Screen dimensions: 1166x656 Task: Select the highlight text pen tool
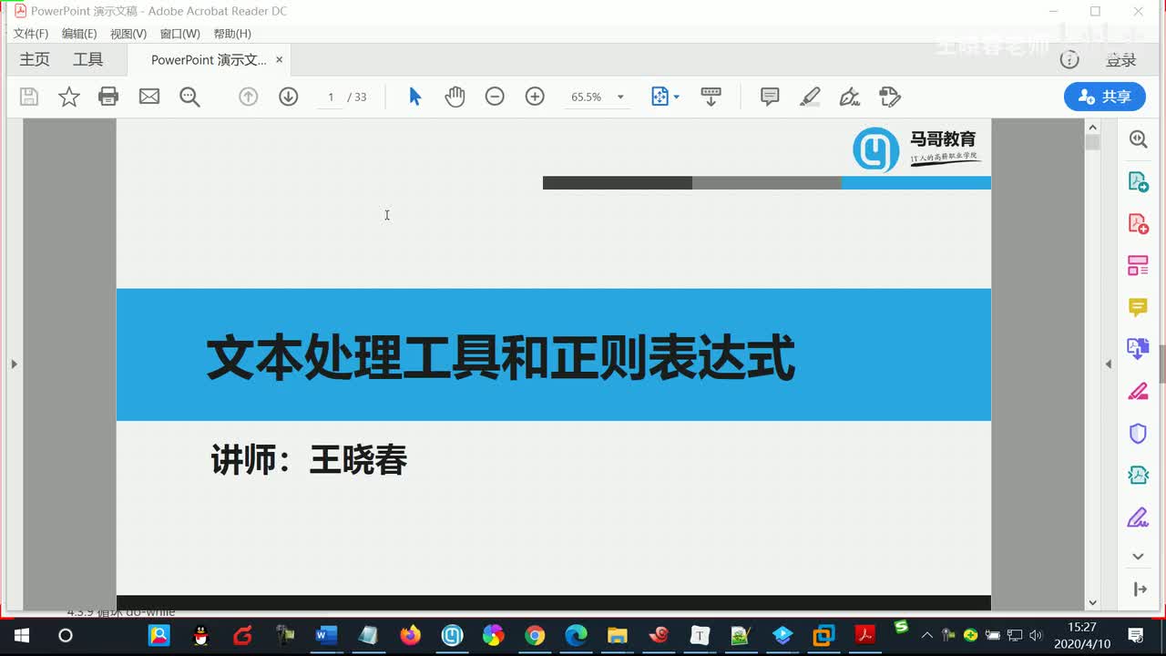810,97
